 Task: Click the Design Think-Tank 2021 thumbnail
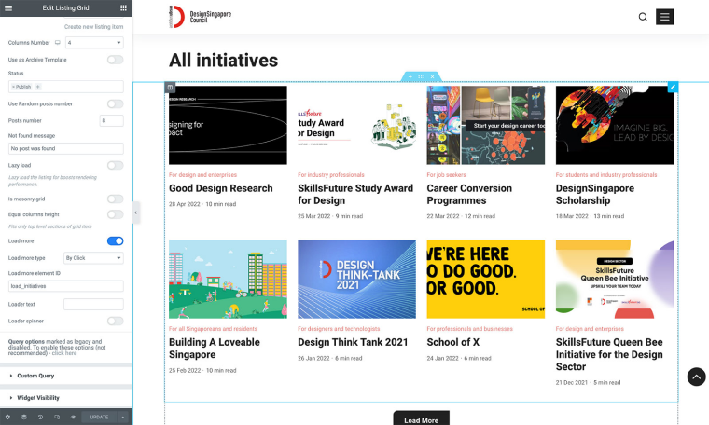point(356,279)
